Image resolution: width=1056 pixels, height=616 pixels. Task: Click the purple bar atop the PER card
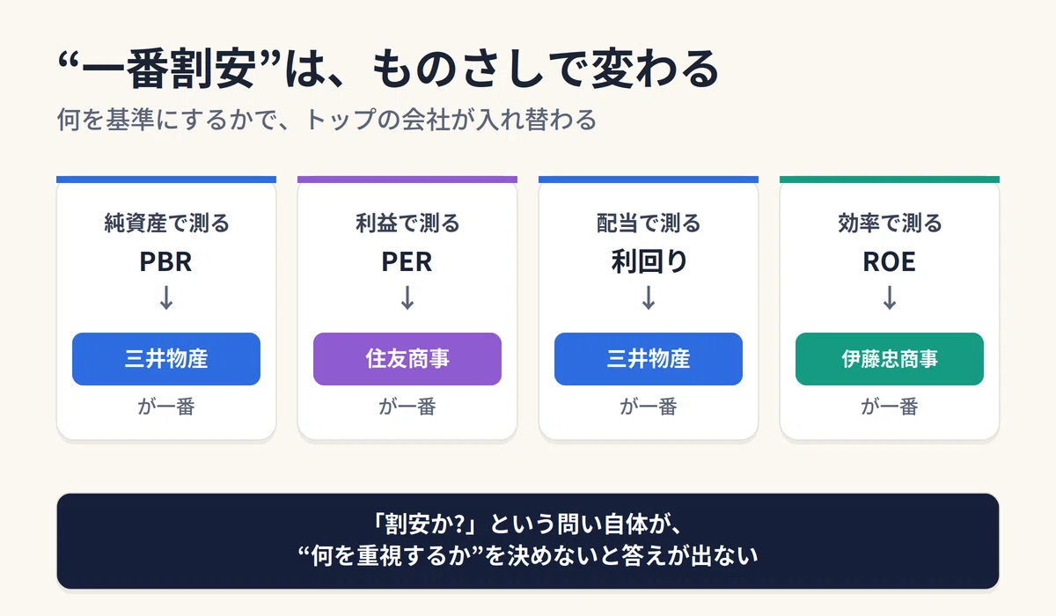pyautogui.click(x=407, y=180)
